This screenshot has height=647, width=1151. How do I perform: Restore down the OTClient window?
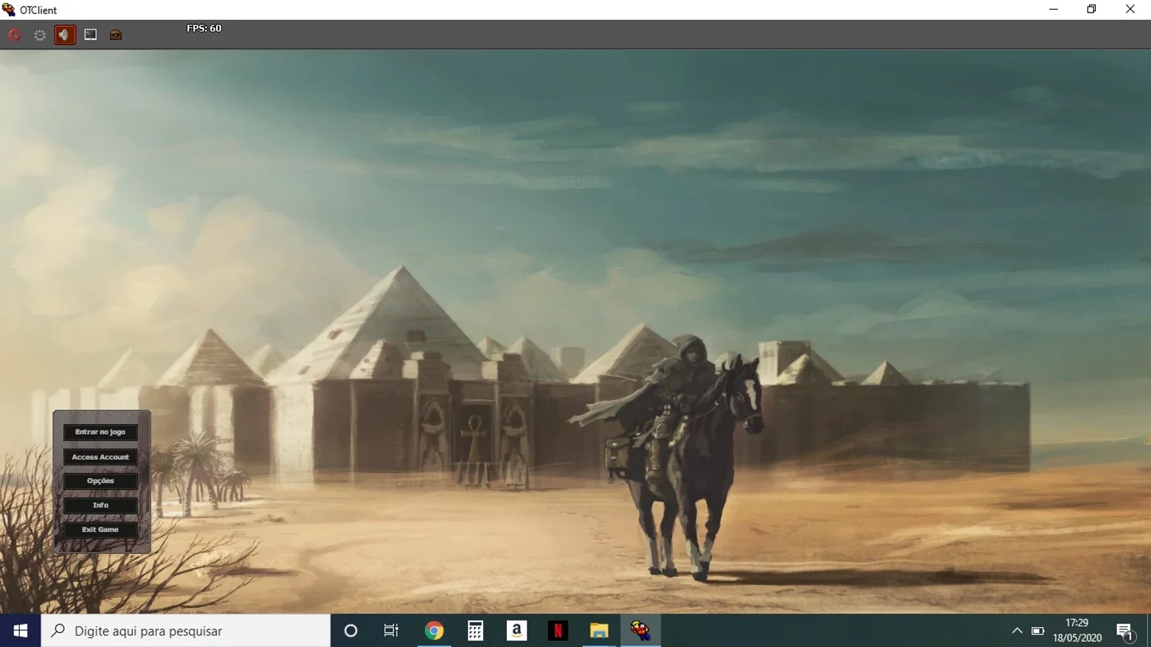[1092, 10]
